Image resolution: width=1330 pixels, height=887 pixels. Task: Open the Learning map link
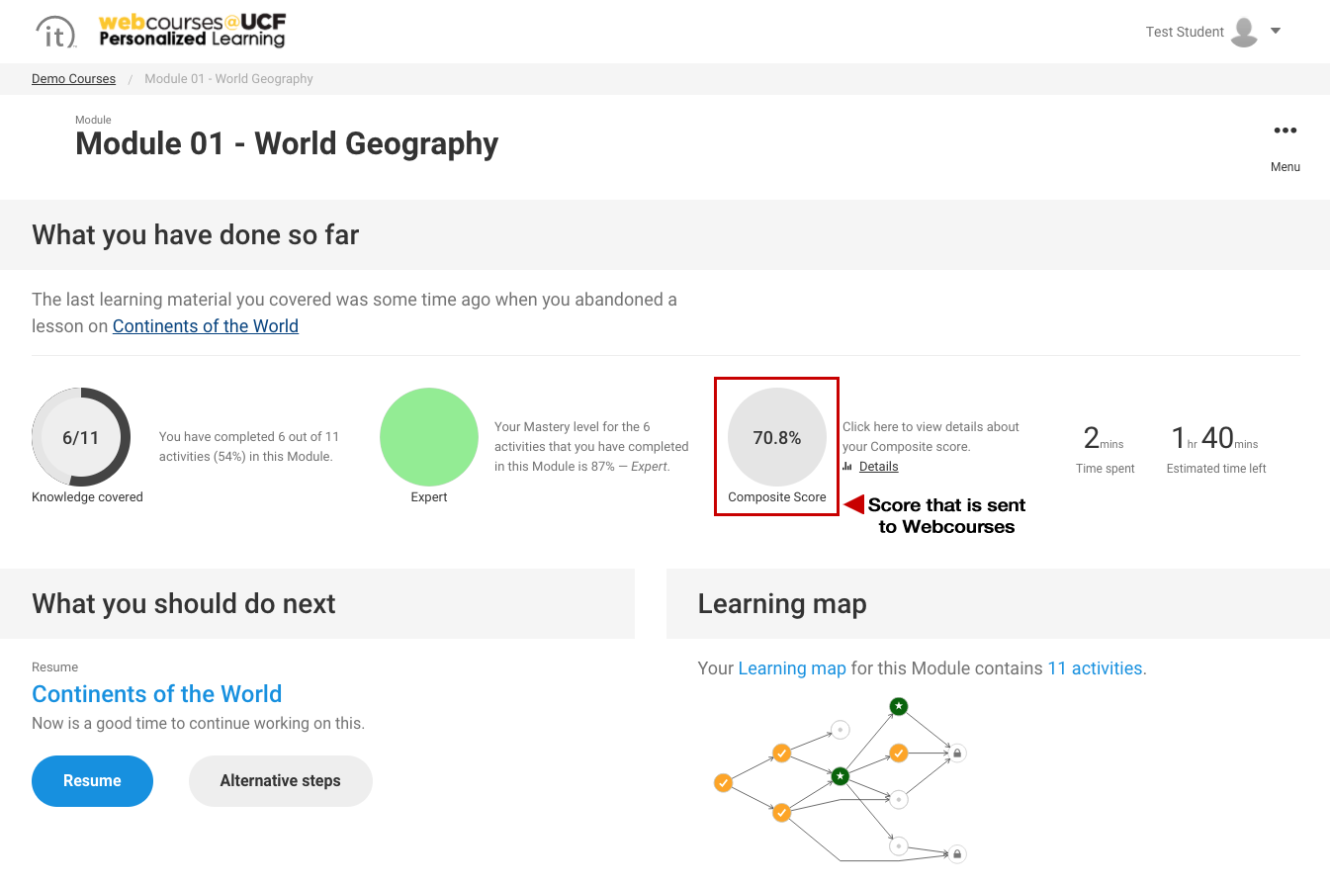(792, 668)
